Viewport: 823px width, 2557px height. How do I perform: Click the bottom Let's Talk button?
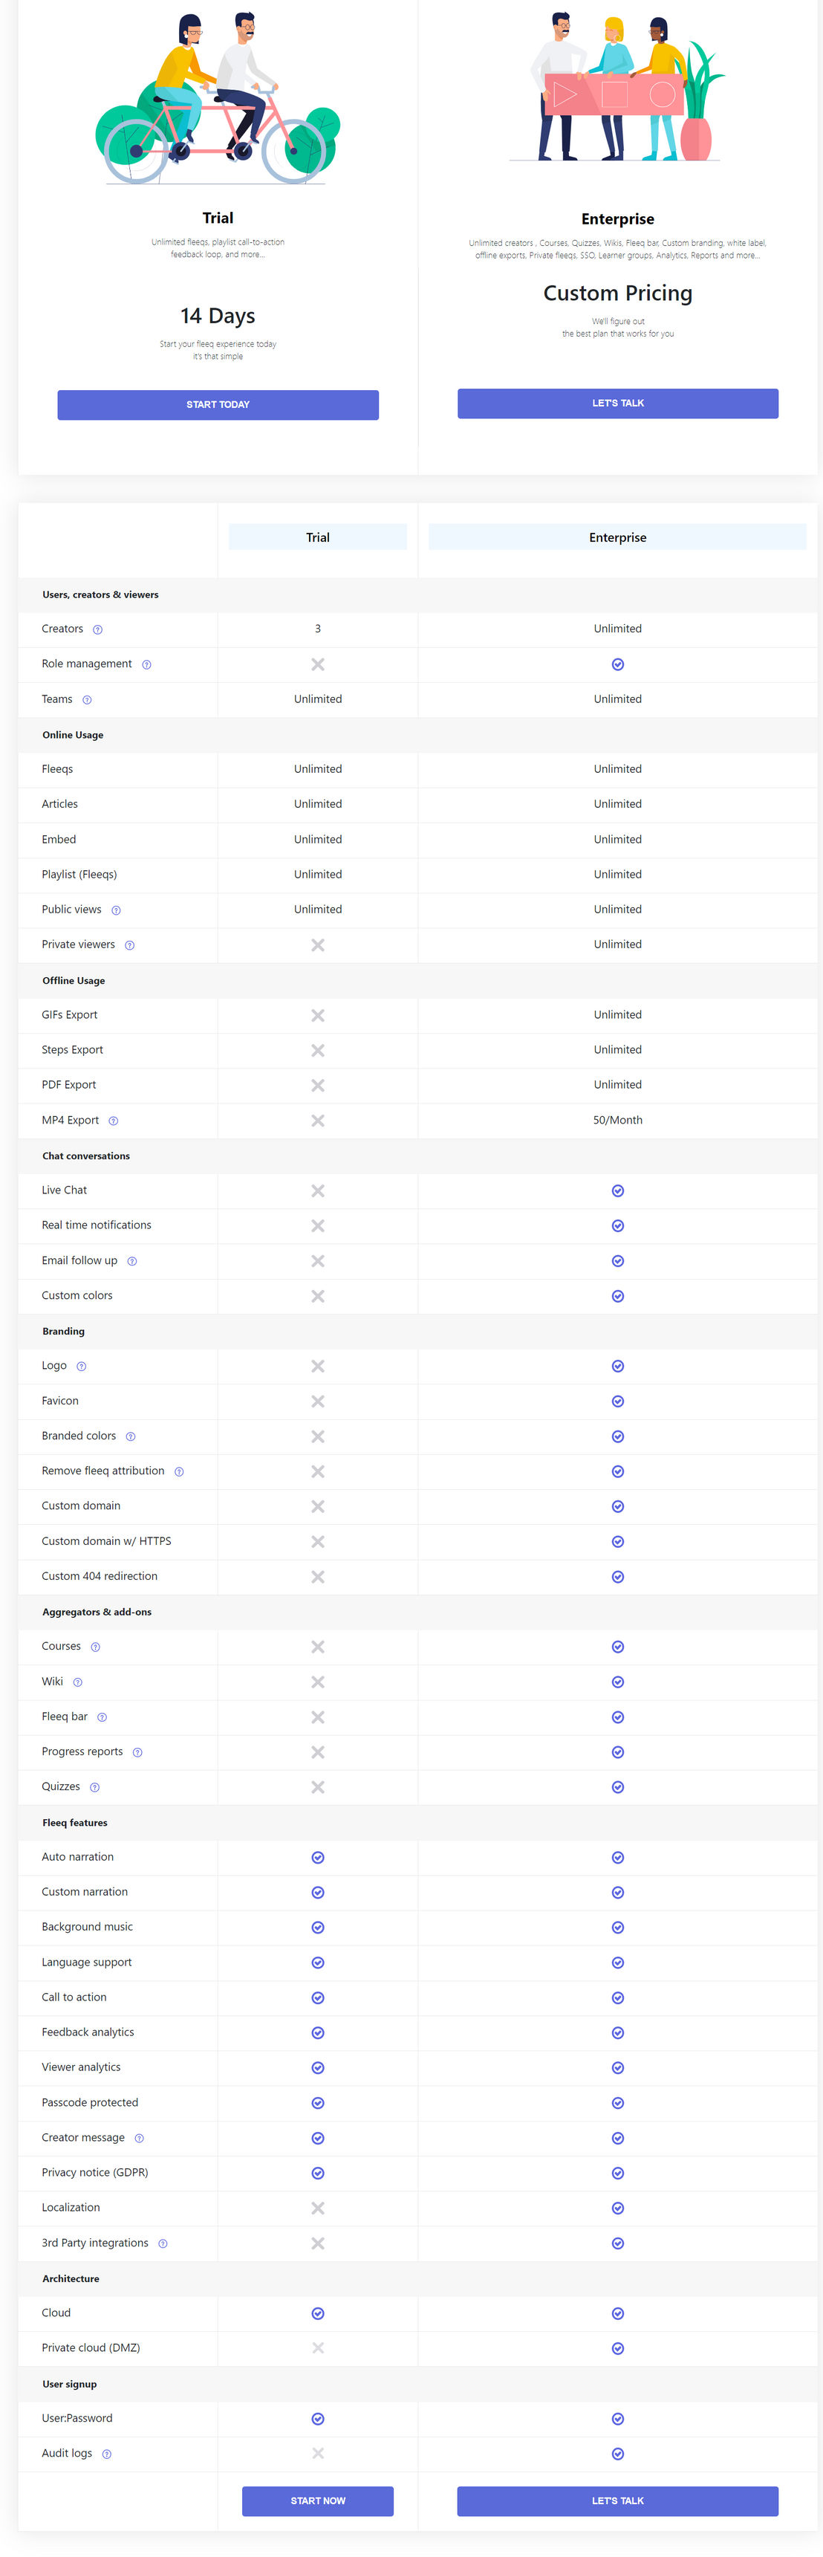tap(617, 2501)
